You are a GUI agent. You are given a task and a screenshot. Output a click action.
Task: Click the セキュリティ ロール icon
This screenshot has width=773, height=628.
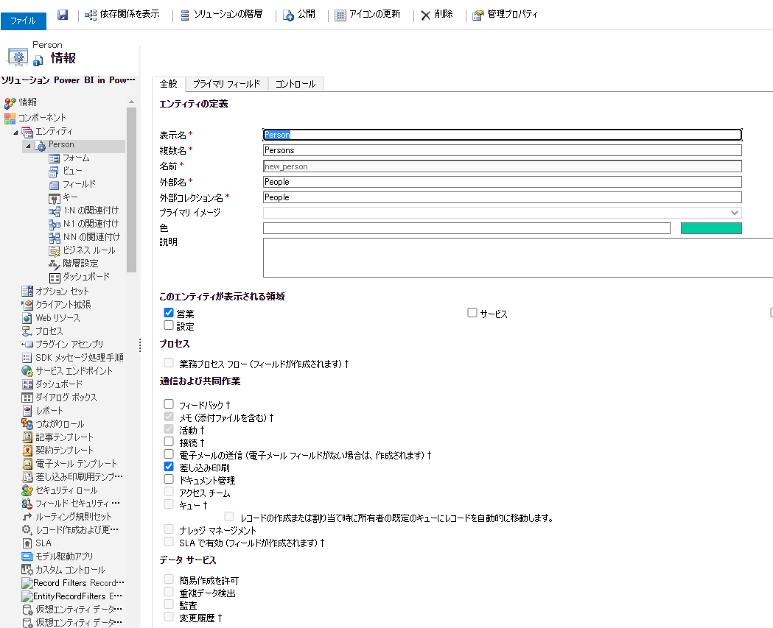[27, 490]
